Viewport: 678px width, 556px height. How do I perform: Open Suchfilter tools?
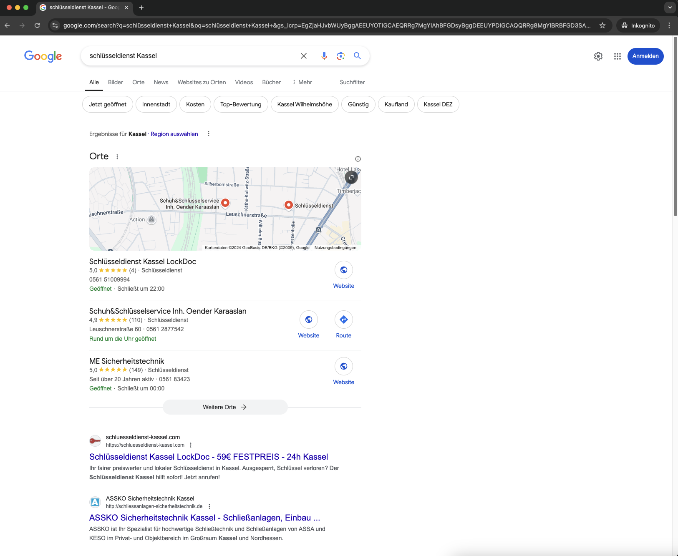pos(352,82)
